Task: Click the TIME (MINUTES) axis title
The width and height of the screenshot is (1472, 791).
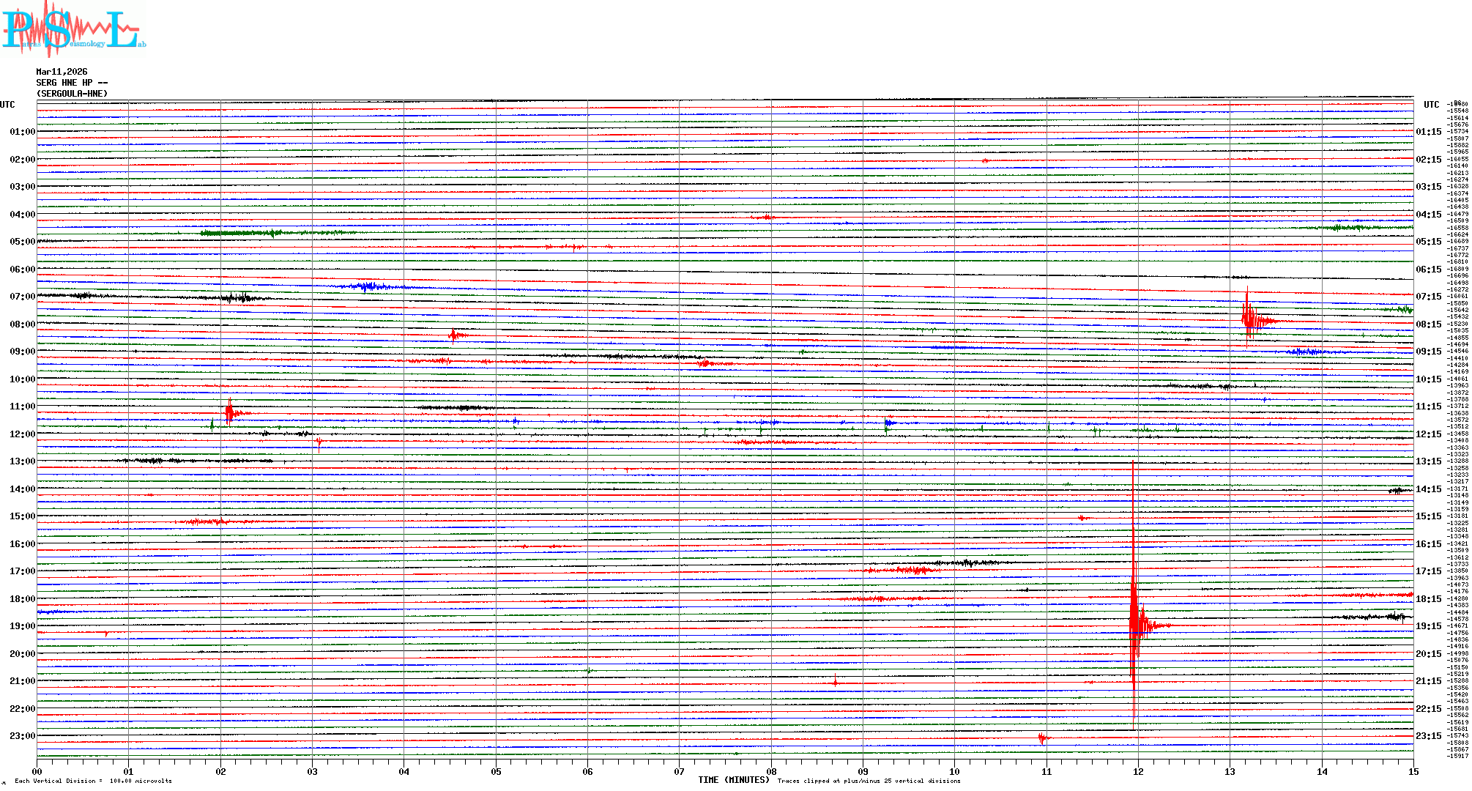Action: tap(733, 780)
